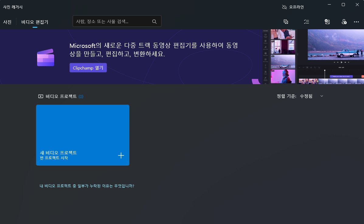364x224 pixels.
Task: Open the new video/album creation icon
Action: pos(286,22)
